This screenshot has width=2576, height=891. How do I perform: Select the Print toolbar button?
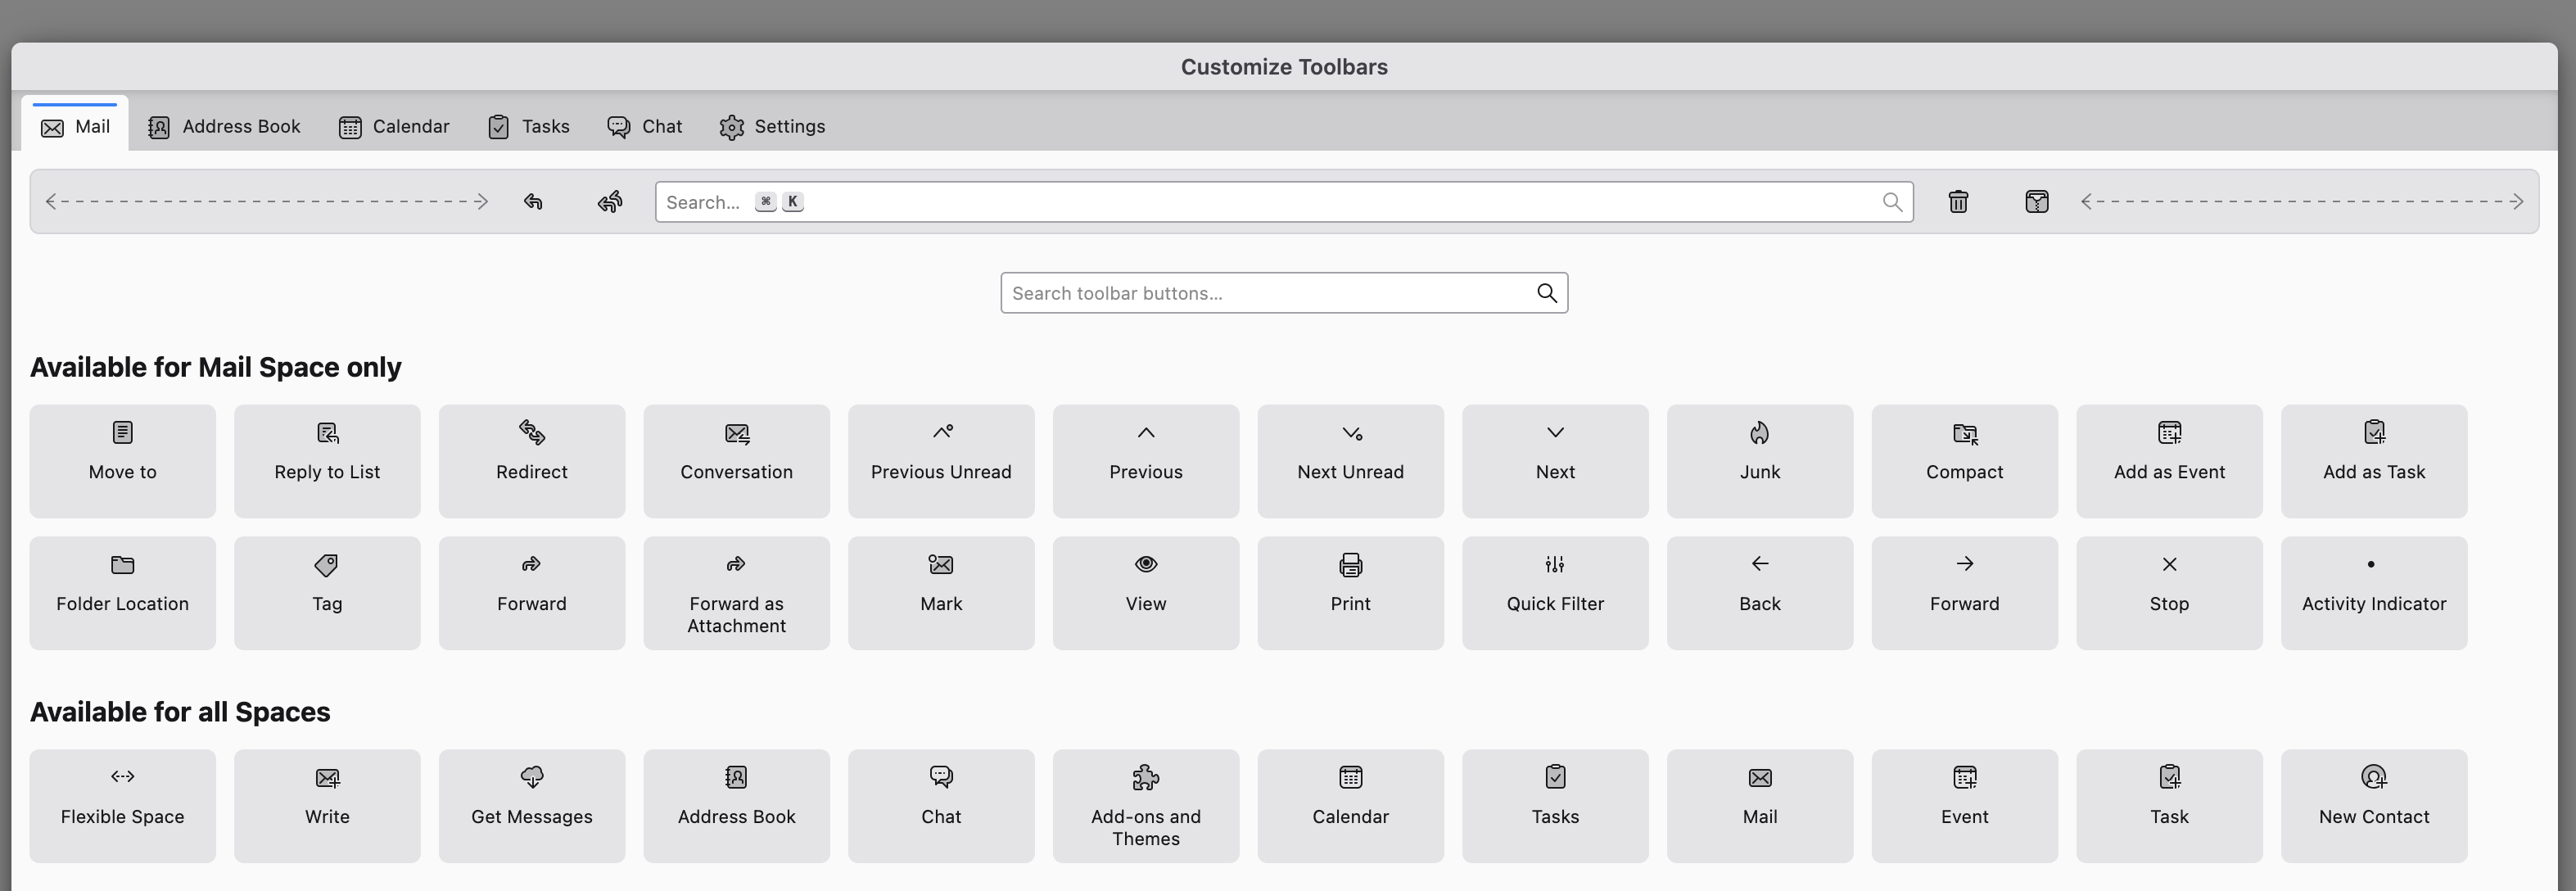1350,592
